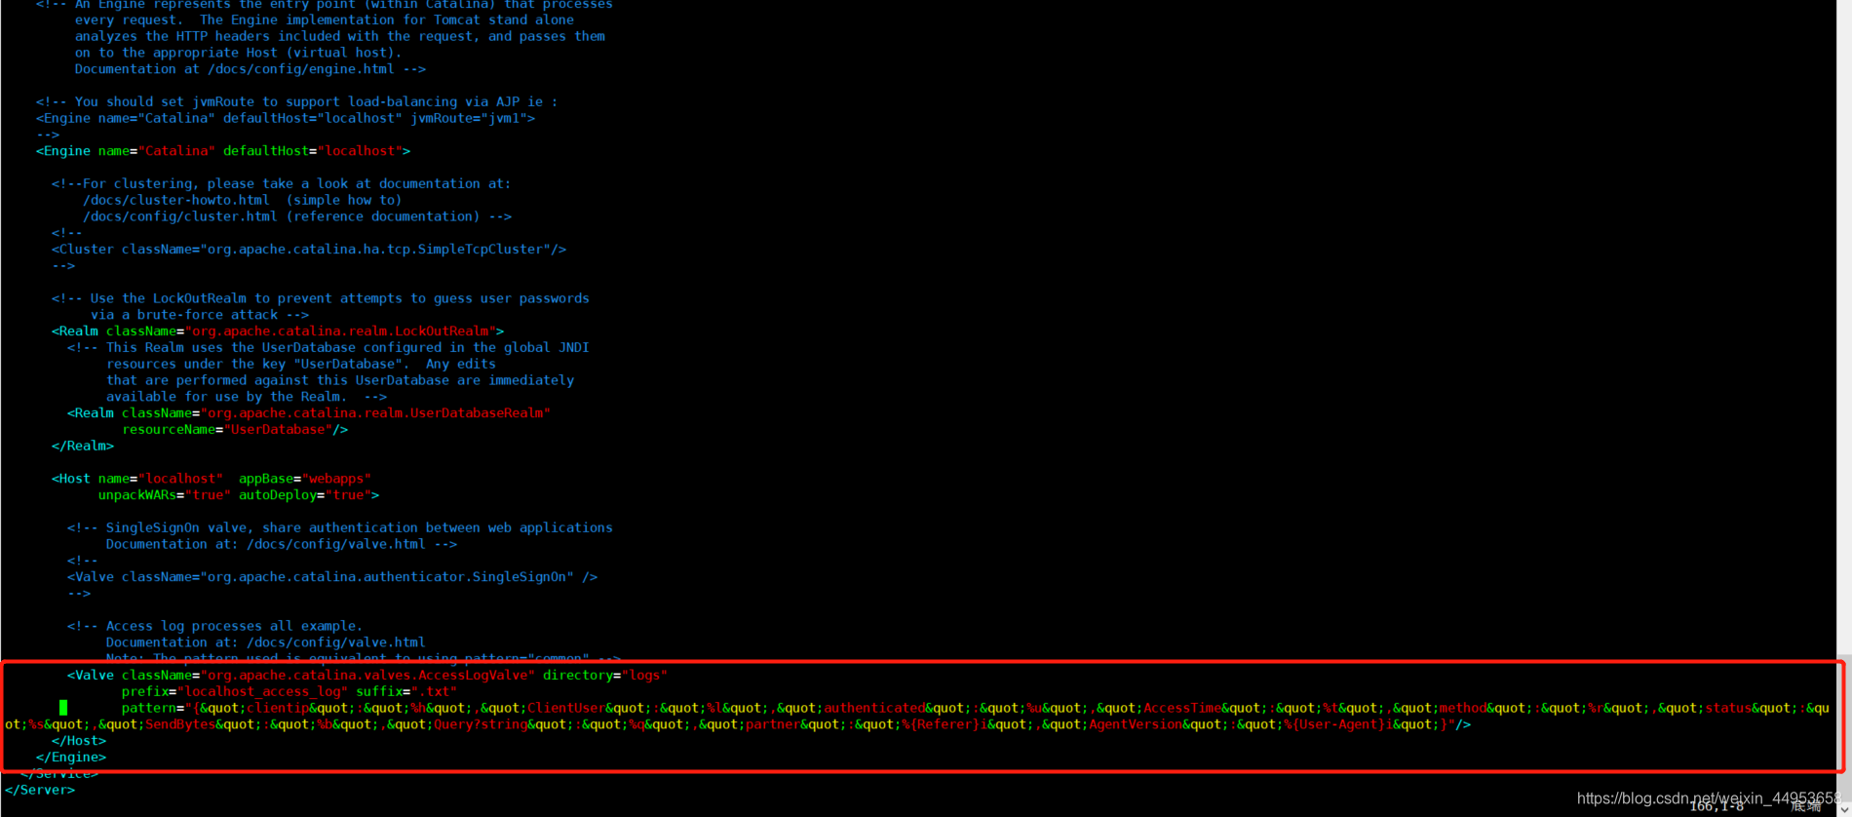Click the "pattern=" attribute name

[153, 709]
